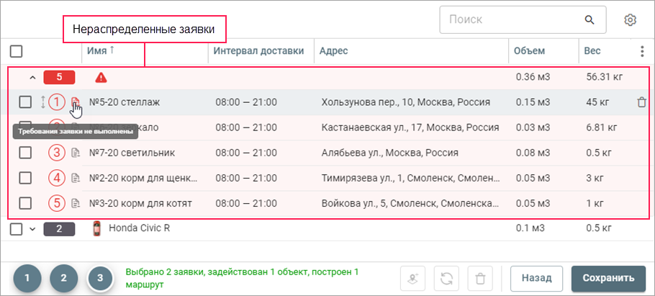Screen dimensions: 655x296
Task: Tick the checkbox for №5-20 стеллаж
Action: (25, 102)
